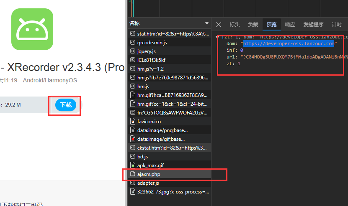The height and width of the screenshot is (206, 348).
Task: Click the Android/HarmonyOS platform label
Action: coord(50,80)
